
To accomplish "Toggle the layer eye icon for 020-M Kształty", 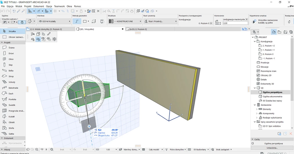I will pos(40,22).
